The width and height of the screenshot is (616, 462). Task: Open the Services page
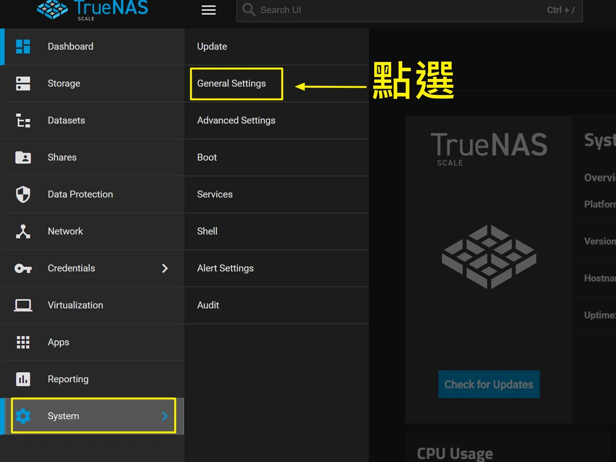point(277,194)
